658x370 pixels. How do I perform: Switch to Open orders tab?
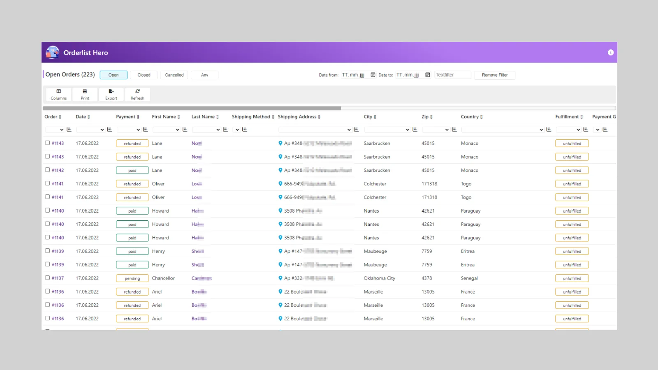114,75
